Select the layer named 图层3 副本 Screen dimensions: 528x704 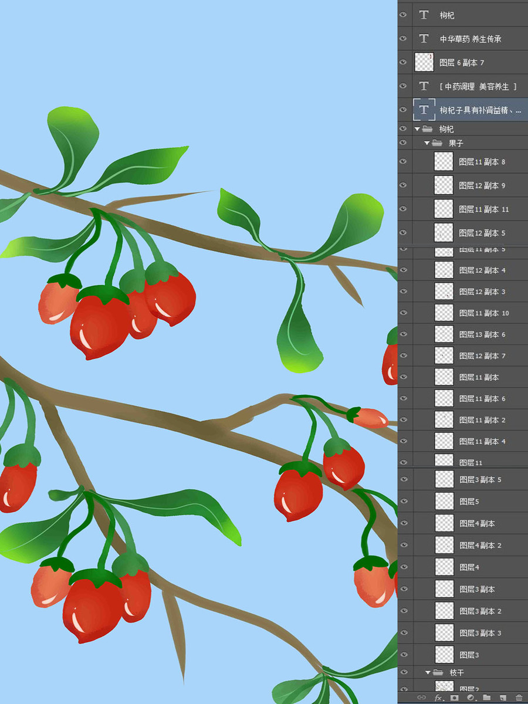coord(477,589)
